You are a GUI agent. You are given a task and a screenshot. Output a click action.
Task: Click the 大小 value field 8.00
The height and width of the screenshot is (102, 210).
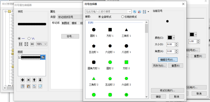click(171, 44)
